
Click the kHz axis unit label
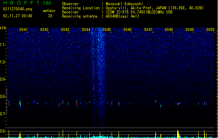[x=3, y=28]
